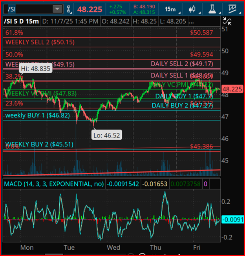
Task: Click the D: 11/7/25 1:45 PM readout
Action: coord(70,21)
